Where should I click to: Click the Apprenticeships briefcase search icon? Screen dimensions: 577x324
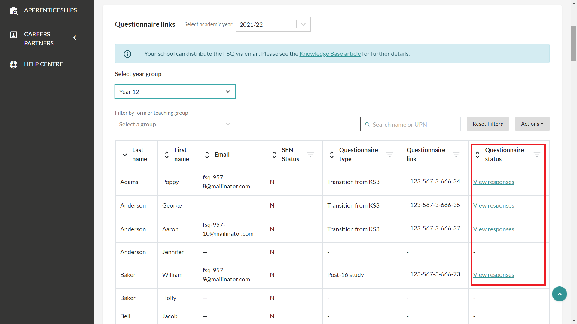coord(14,11)
